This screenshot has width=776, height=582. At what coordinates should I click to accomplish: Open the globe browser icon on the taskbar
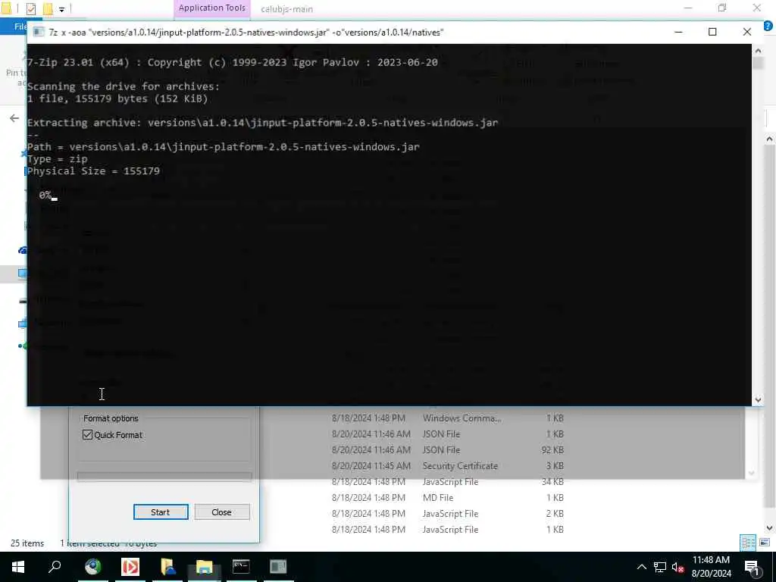(x=92, y=567)
